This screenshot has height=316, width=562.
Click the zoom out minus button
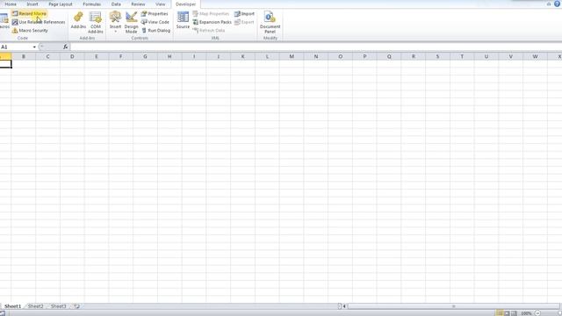click(x=537, y=313)
